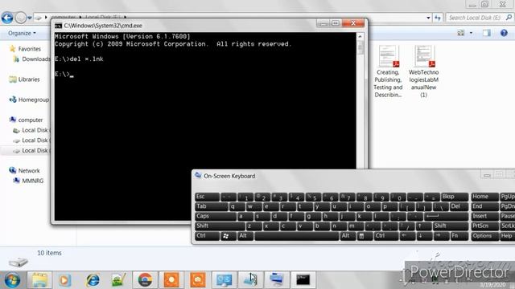This screenshot has width=515, height=289.
Task: Click the Insert key on On-Screen Keyboard
Action: (484, 216)
